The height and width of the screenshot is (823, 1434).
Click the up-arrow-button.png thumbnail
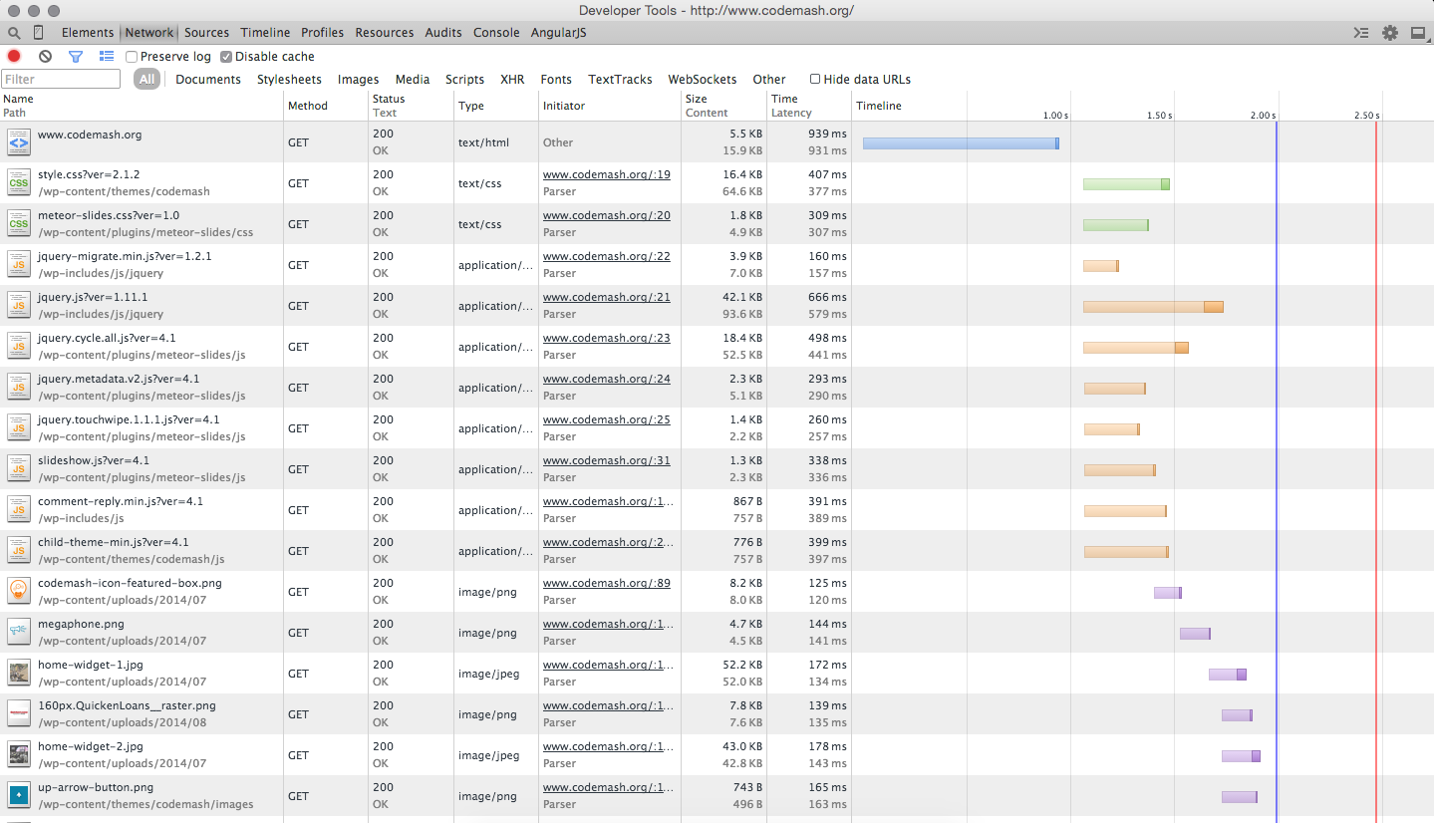coord(18,796)
